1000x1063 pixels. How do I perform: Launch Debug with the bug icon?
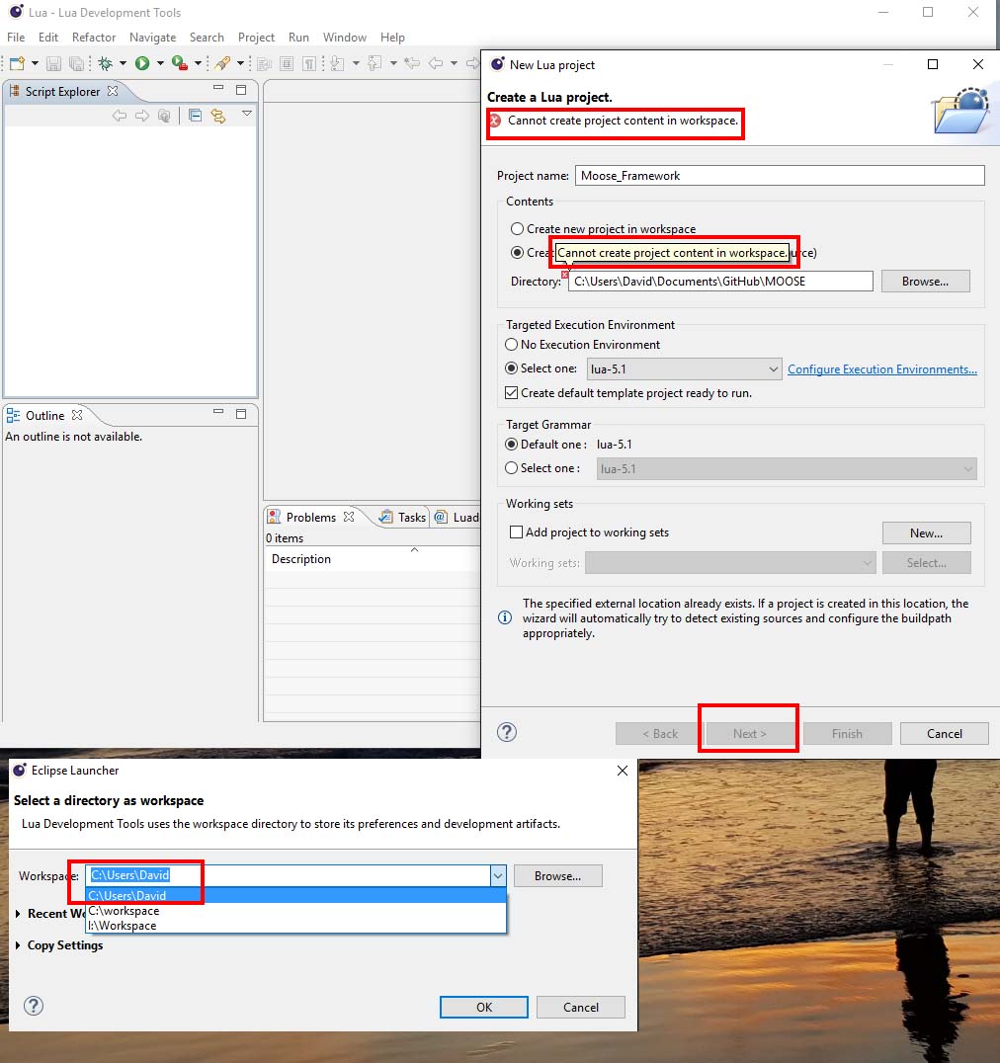click(x=105, y=63)
